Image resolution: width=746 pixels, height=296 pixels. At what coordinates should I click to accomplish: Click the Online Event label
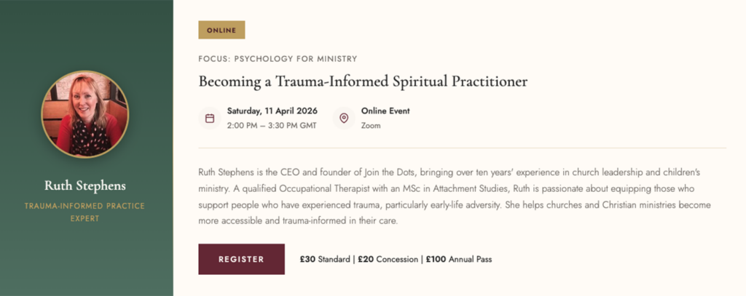click(385, 111)
